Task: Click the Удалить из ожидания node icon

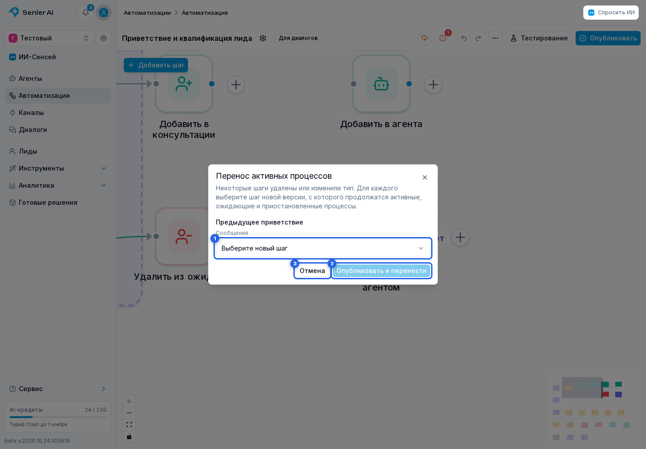Action: [x=184, y=237]
